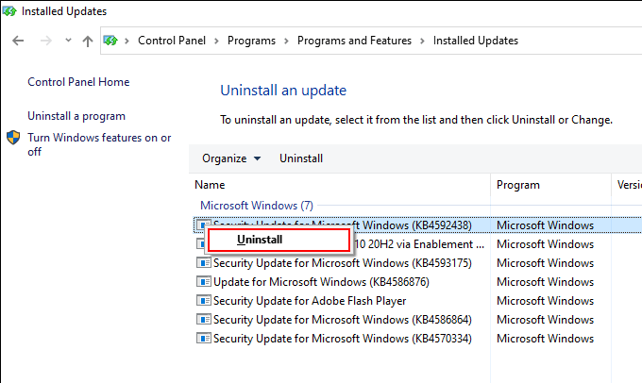Click the shield icon beside Turn Windows features

[14, 139]
